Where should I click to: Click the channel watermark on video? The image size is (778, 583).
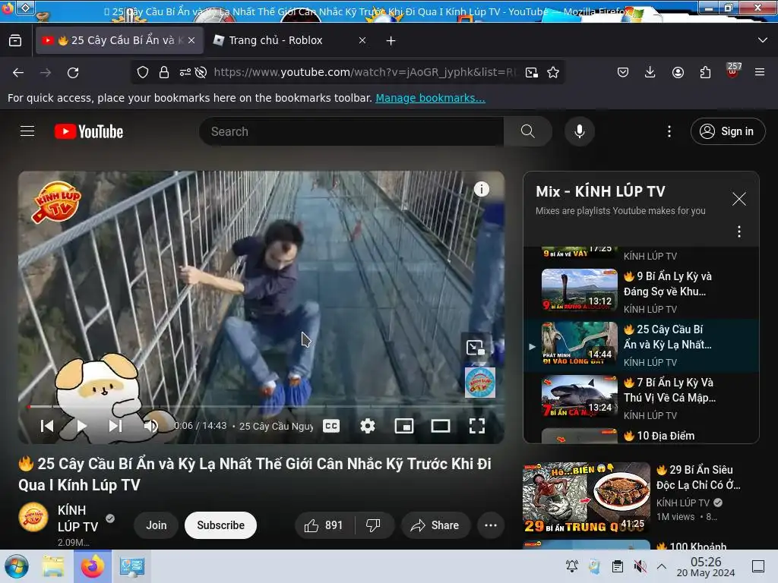tap(480, 383)
